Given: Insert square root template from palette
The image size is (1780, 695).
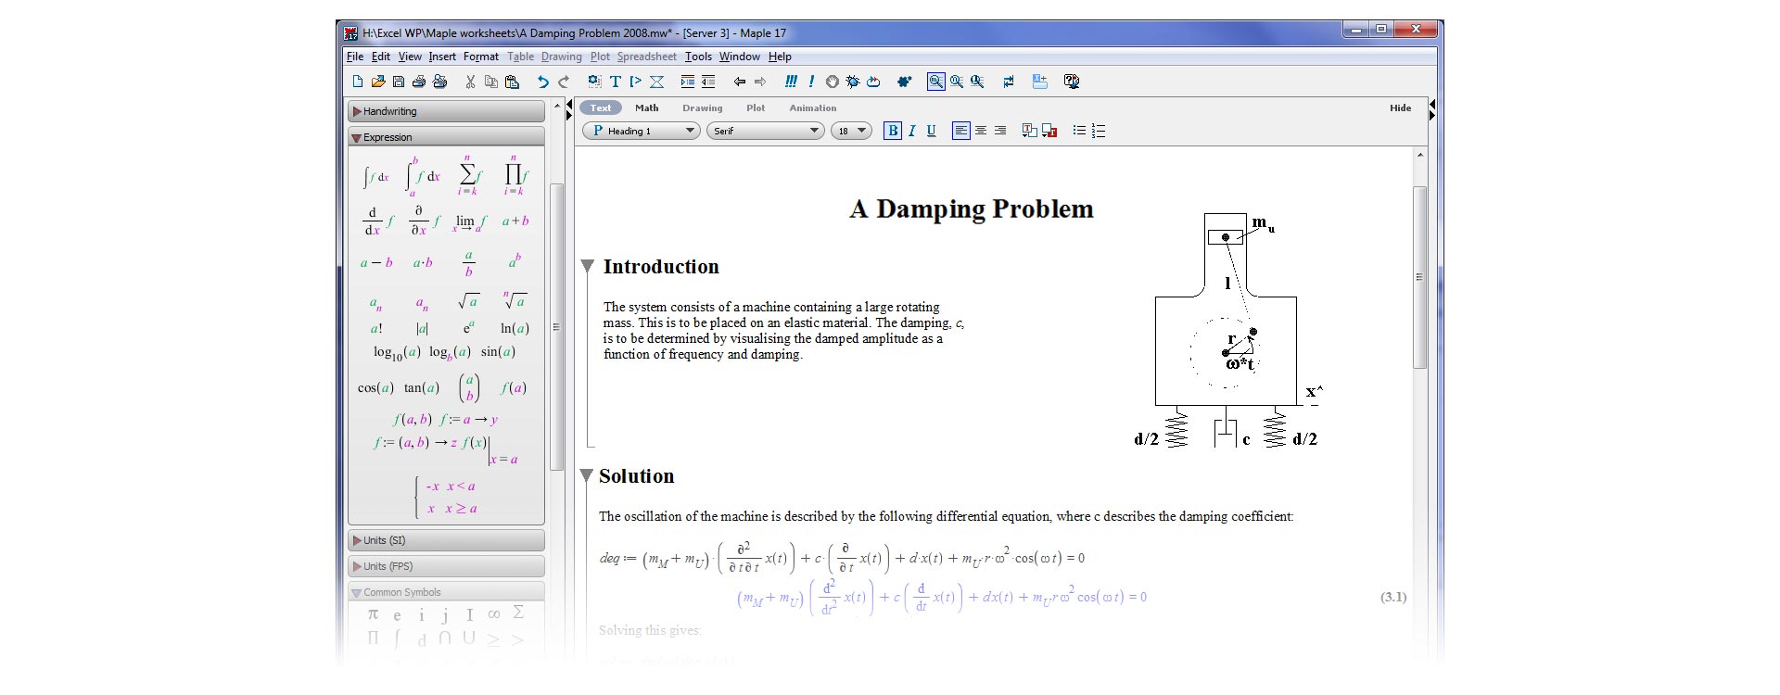Looking at the screenshot, I should point(468,301).
